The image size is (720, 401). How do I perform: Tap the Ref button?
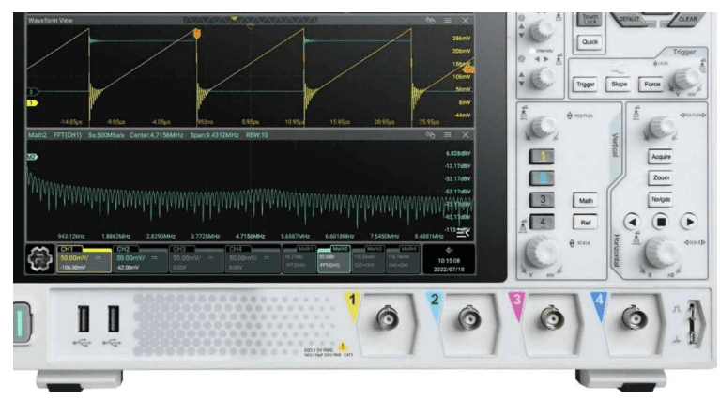[586, 223]
